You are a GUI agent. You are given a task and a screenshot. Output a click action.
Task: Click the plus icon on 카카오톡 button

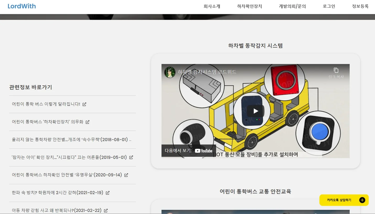pos(362,200)
